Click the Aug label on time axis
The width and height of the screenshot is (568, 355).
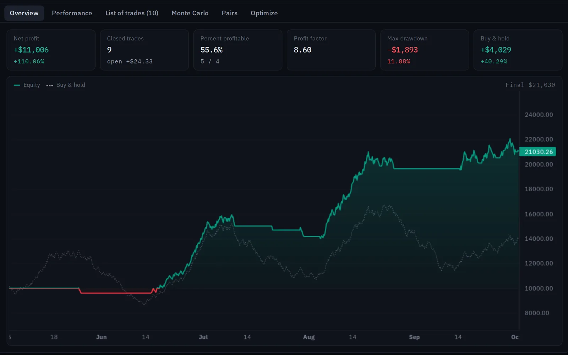pos(309,337)
